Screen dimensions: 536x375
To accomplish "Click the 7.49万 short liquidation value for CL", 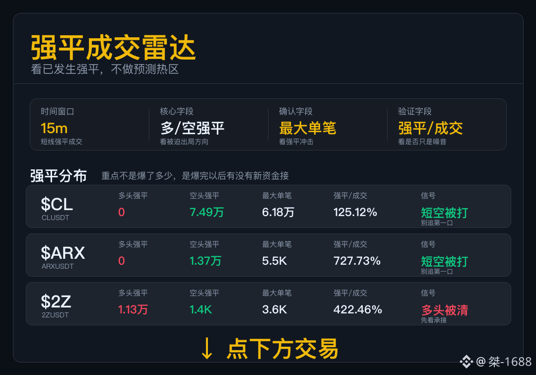I will pos(206,212).
